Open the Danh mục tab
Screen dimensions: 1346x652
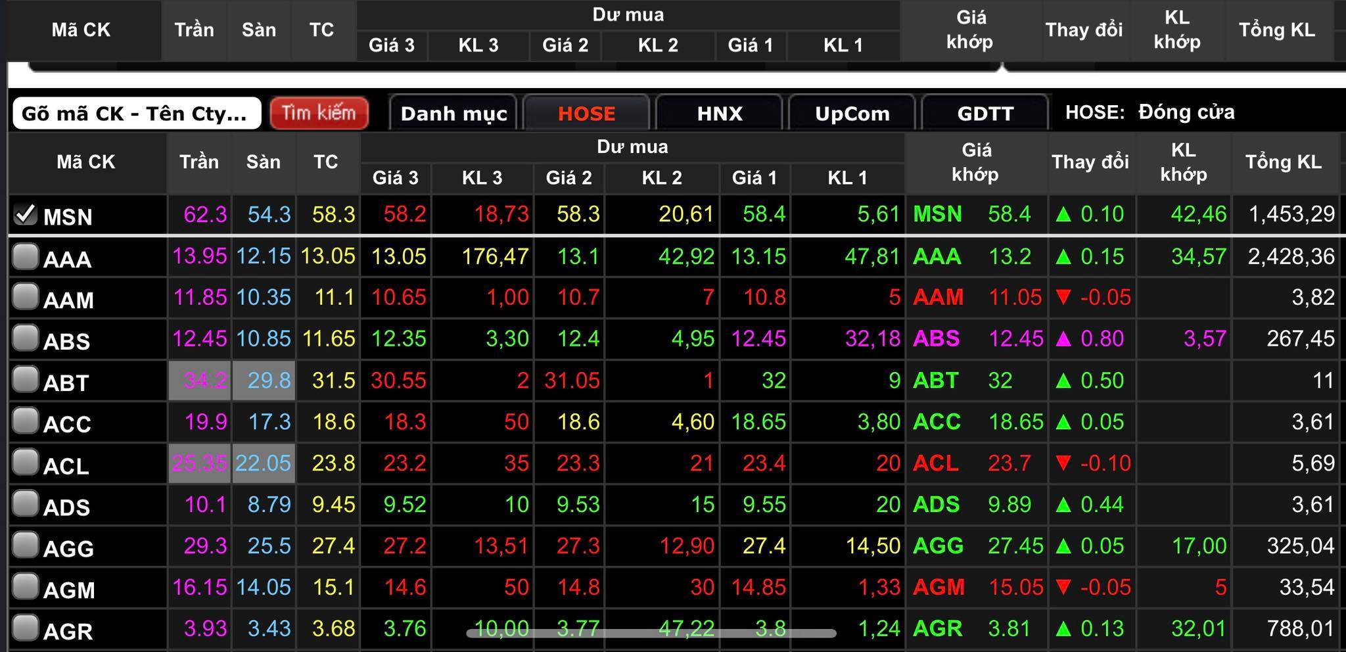pyautogui.click(x=453, y=113)
